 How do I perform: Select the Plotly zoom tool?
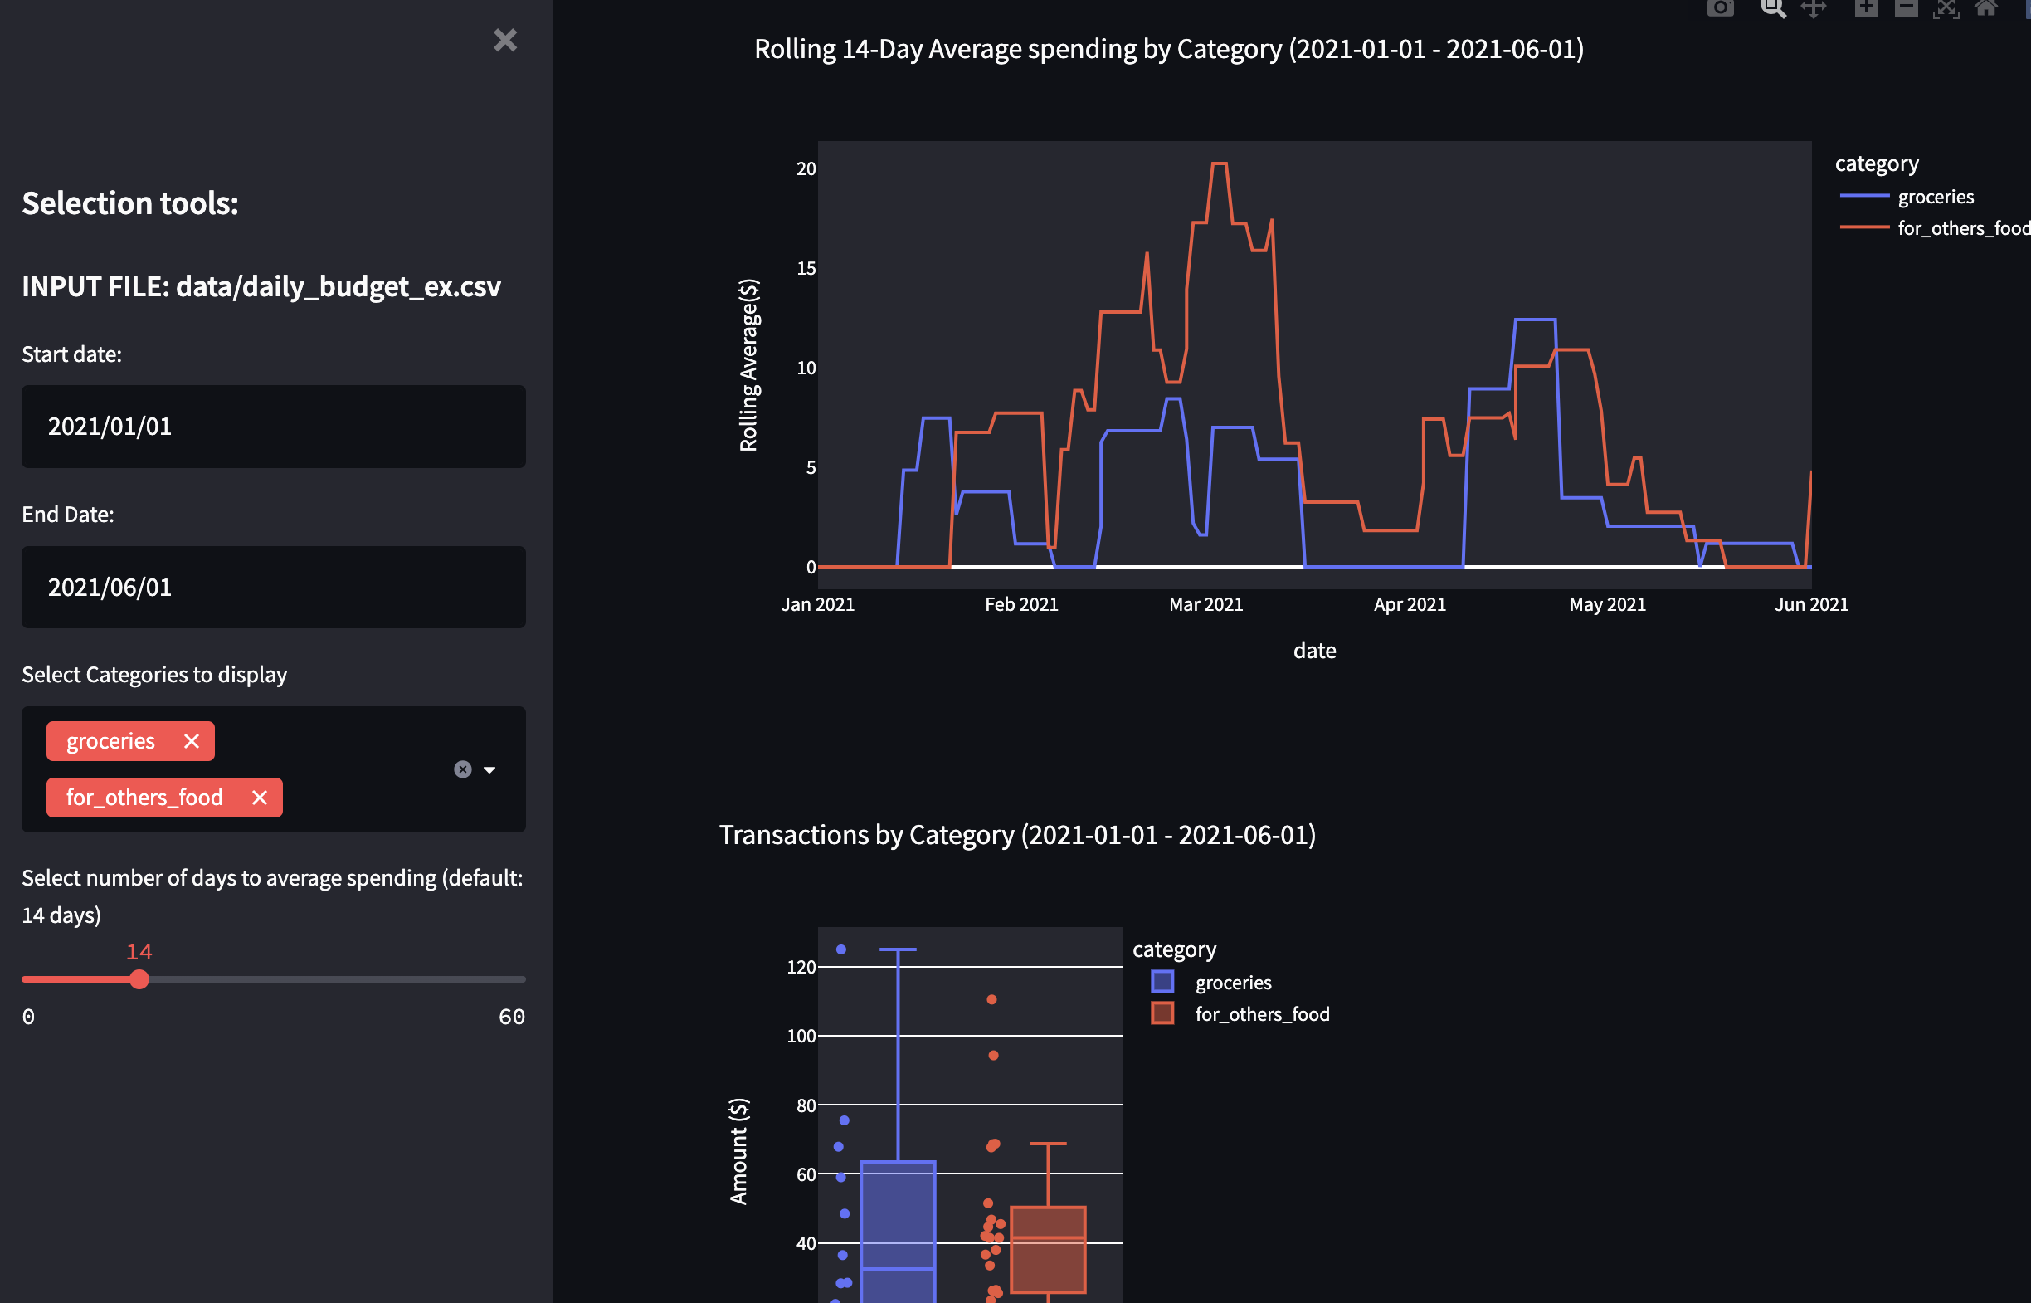[1772, 8]
